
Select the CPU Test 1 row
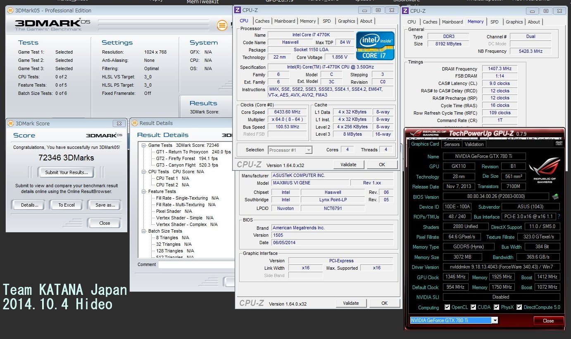coord(173,178)
